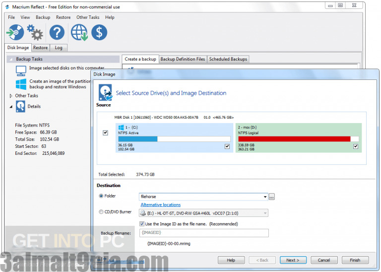Click the Macrium Reflect title bar icon
The width and height of the screenshot is (381, 272).
7,7
